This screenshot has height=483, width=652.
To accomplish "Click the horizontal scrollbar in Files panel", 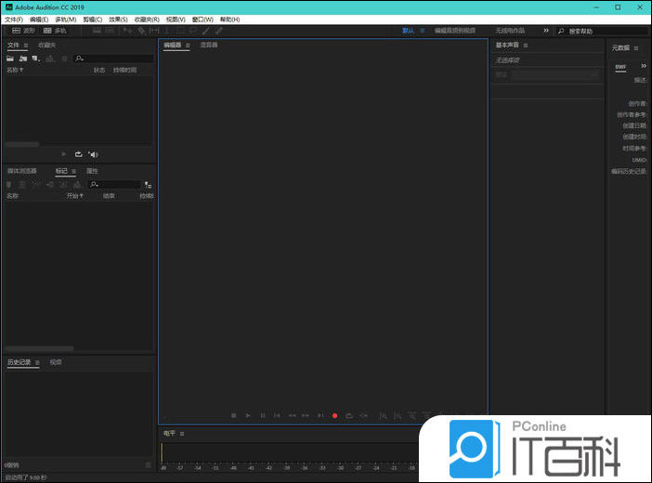I will (22, 144).
